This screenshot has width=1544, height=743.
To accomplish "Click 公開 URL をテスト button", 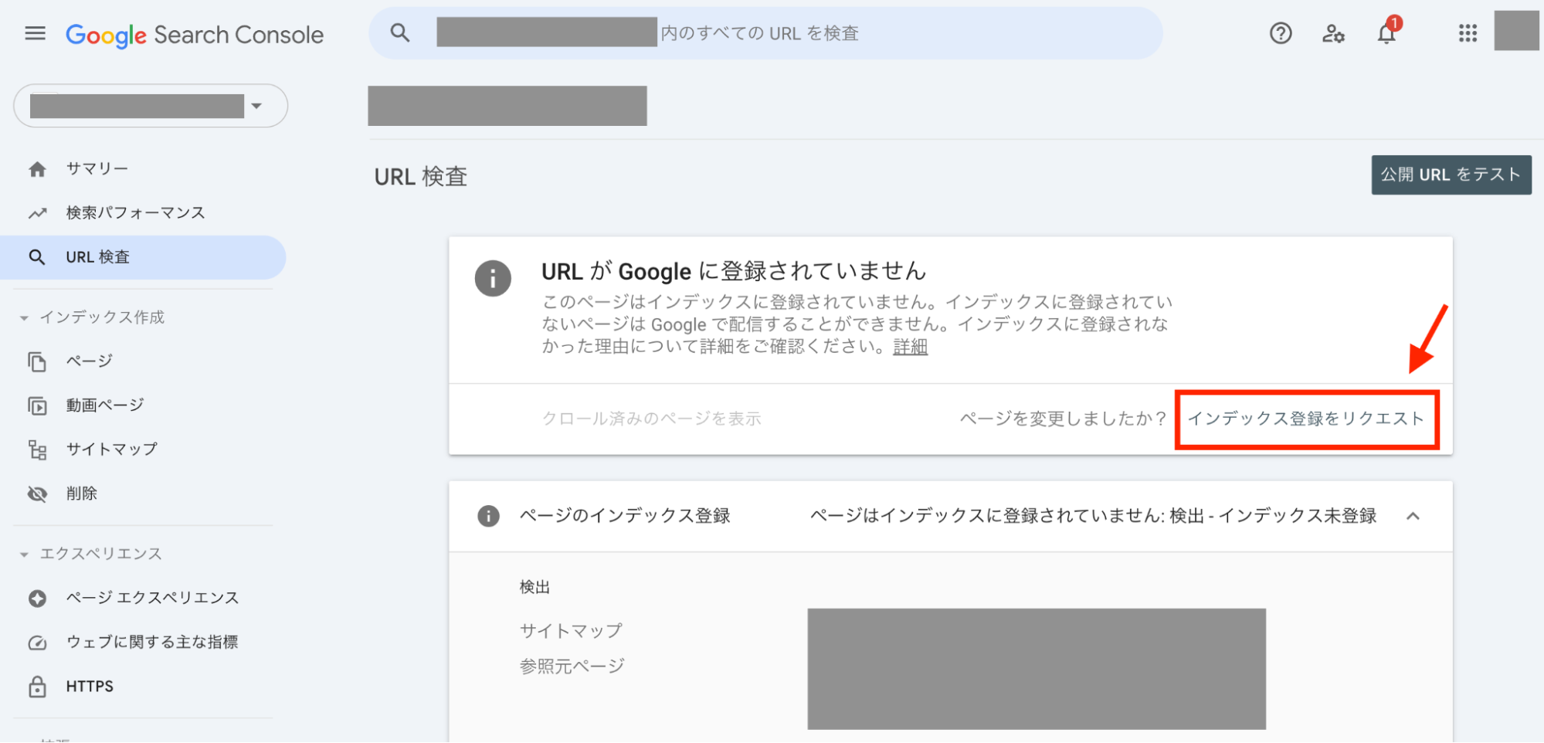I will pyautogui.click(x=1451, y=175).
